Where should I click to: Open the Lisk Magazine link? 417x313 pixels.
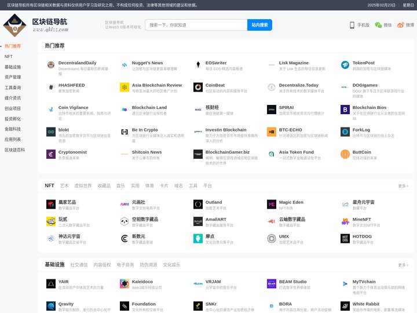pos(294,63)
